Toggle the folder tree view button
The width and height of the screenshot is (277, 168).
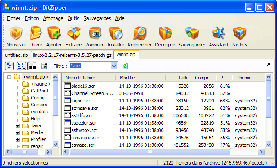[x=9, y=66]
